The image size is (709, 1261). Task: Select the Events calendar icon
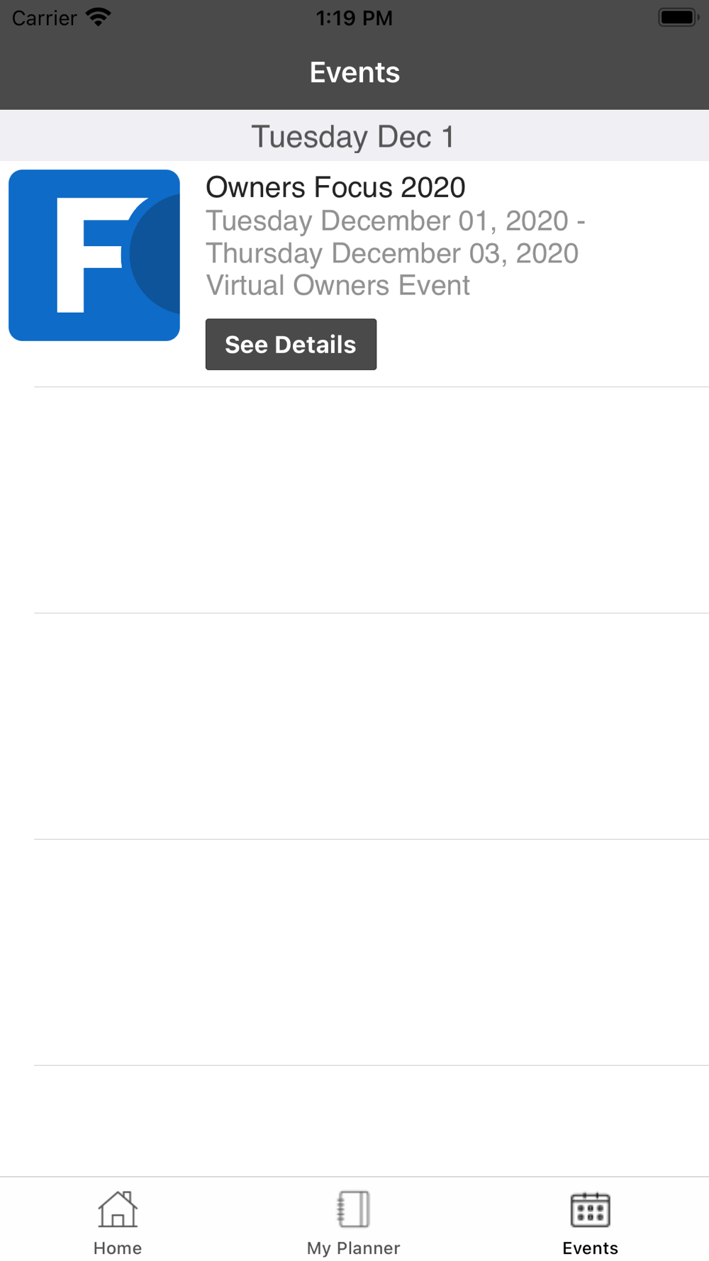pos(590,1209)
